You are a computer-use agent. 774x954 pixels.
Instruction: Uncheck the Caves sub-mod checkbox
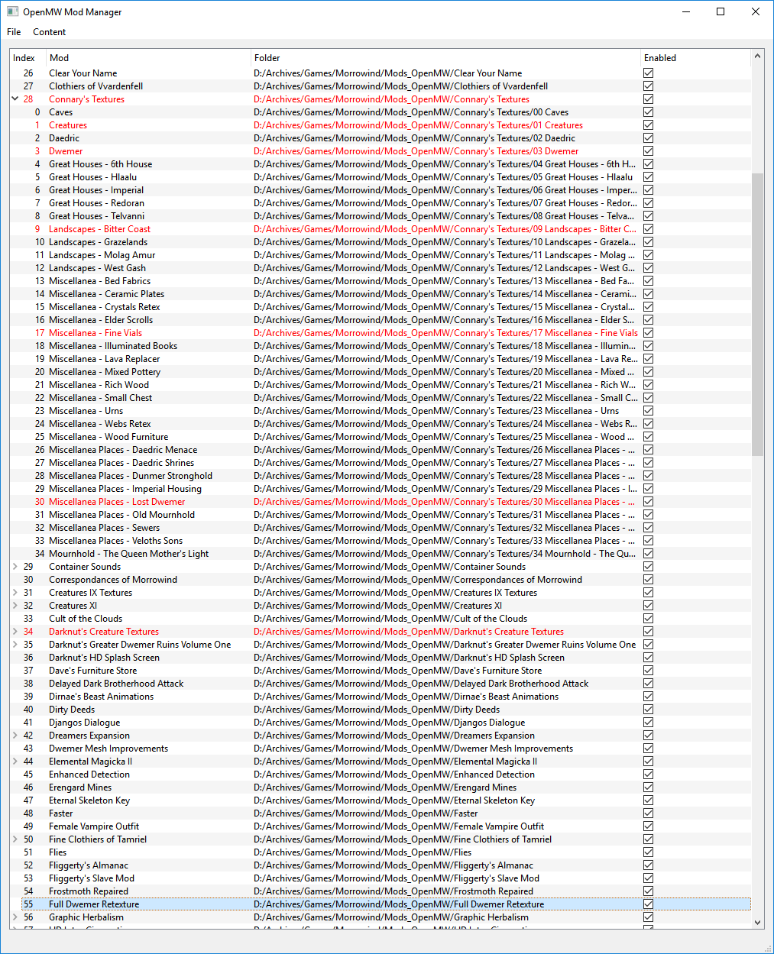[648, 112]
